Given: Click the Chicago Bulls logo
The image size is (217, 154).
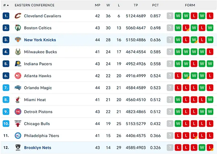Looking at the screenshot, I should [x=18, y=124].
